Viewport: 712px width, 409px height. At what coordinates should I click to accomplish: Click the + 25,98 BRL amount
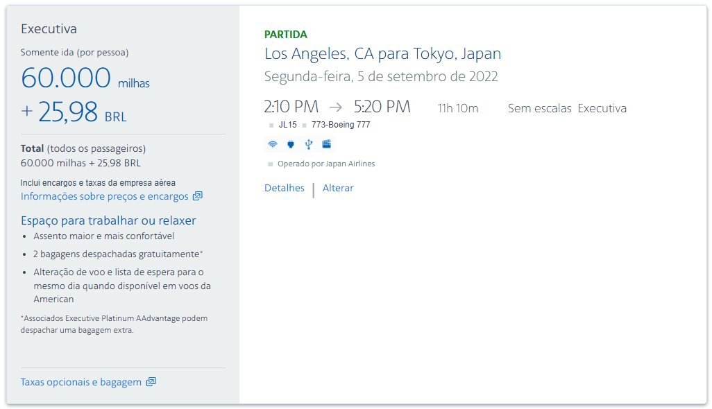click(74, 112)
